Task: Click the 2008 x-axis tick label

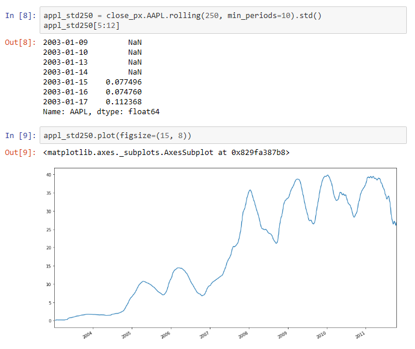Action: click(x=244, y=336)
